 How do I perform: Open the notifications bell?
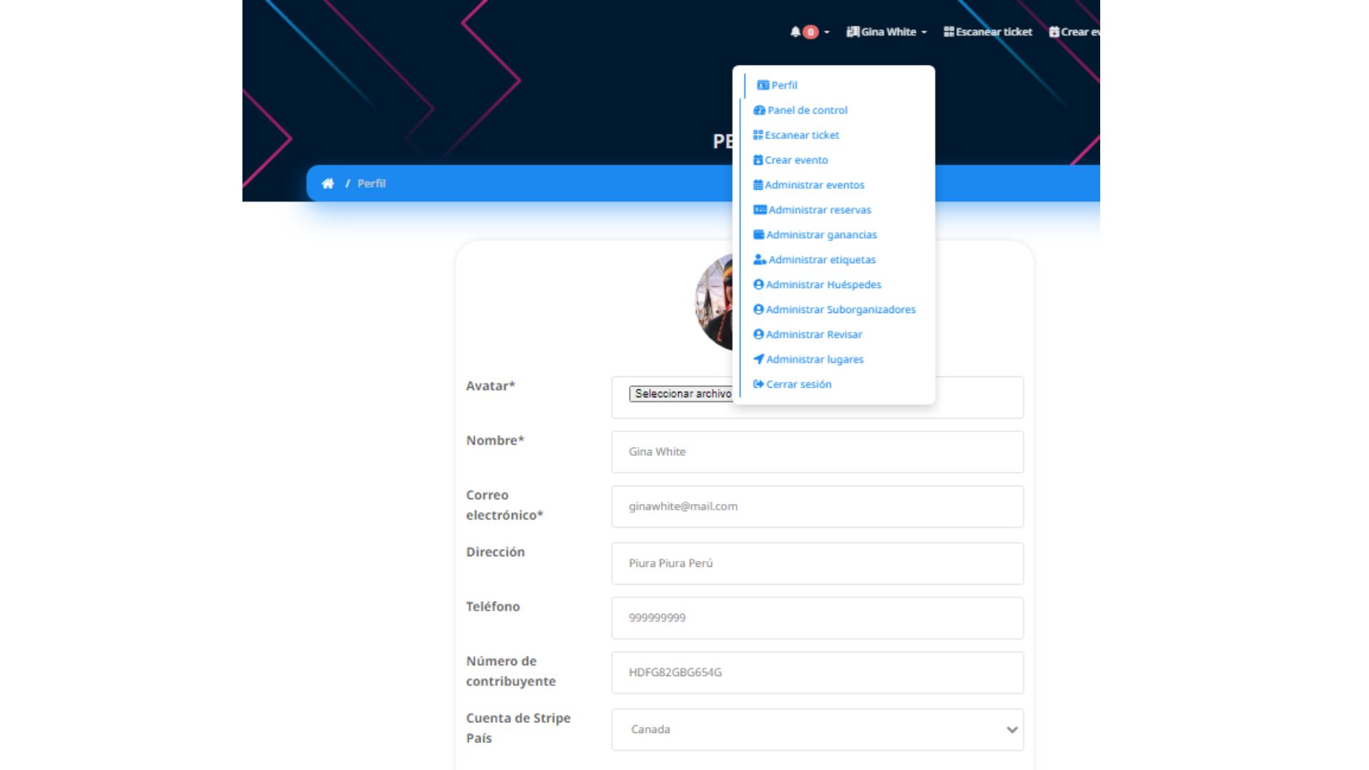tap(796, 31)
